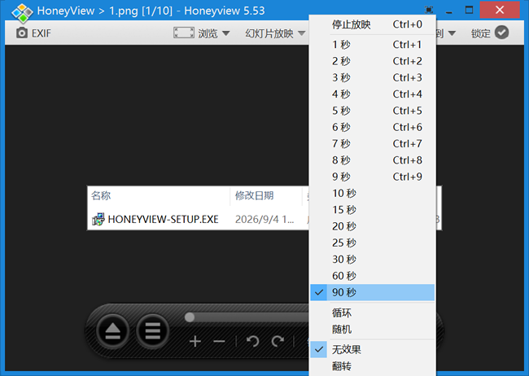Screen dimensions: 529x376
Task: Click the image position slider handle
Action: (x=190, y=317)
